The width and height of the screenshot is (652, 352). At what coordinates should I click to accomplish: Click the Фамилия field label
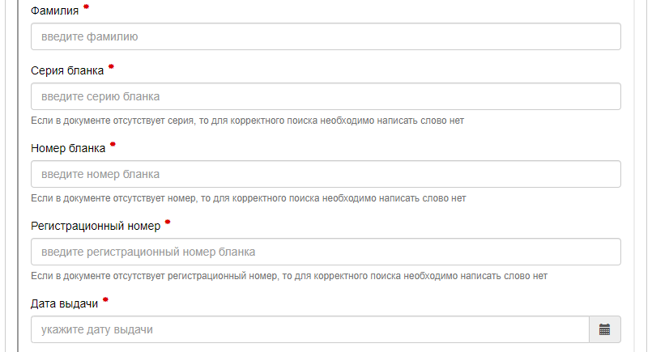pos(54,12)
